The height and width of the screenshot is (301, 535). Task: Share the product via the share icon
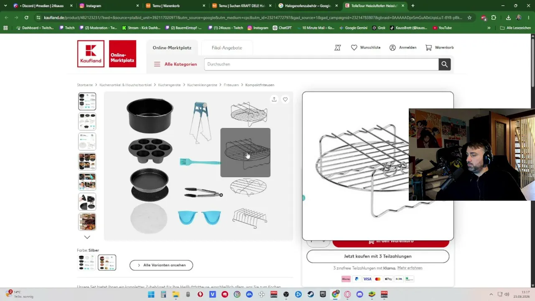[274, 99]
